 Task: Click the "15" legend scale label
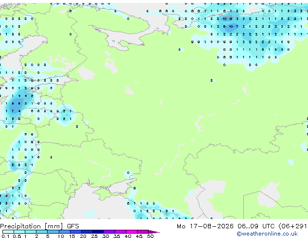coord(72,236)
